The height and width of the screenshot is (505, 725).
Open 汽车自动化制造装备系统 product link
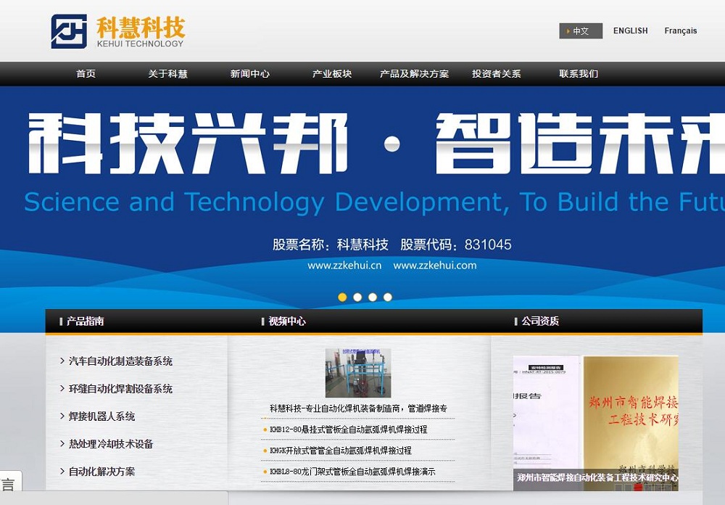120,361
